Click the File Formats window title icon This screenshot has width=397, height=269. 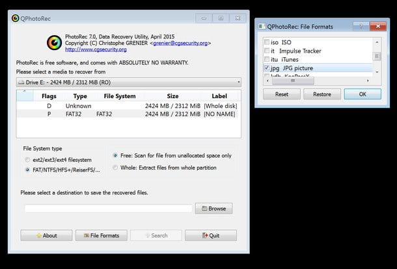262,26
